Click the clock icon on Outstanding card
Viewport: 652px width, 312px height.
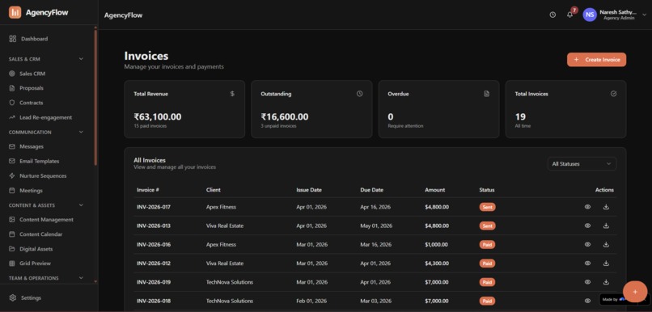pyautogui.click(x=360, y=94)
